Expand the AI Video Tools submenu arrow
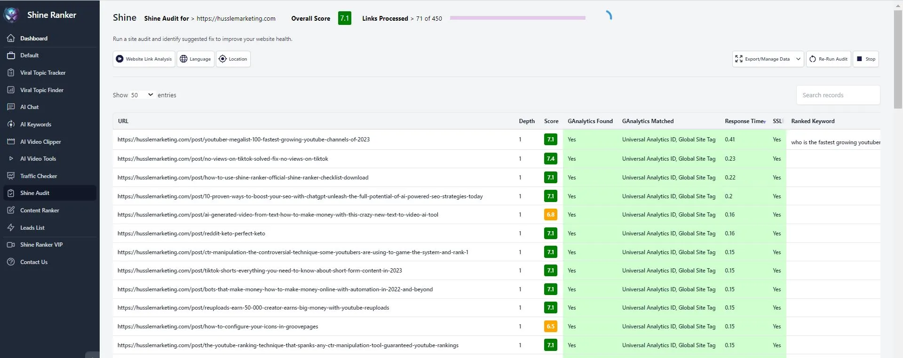Image resolution: width=903 pixels, height=358 pixels. coord(11,159)
